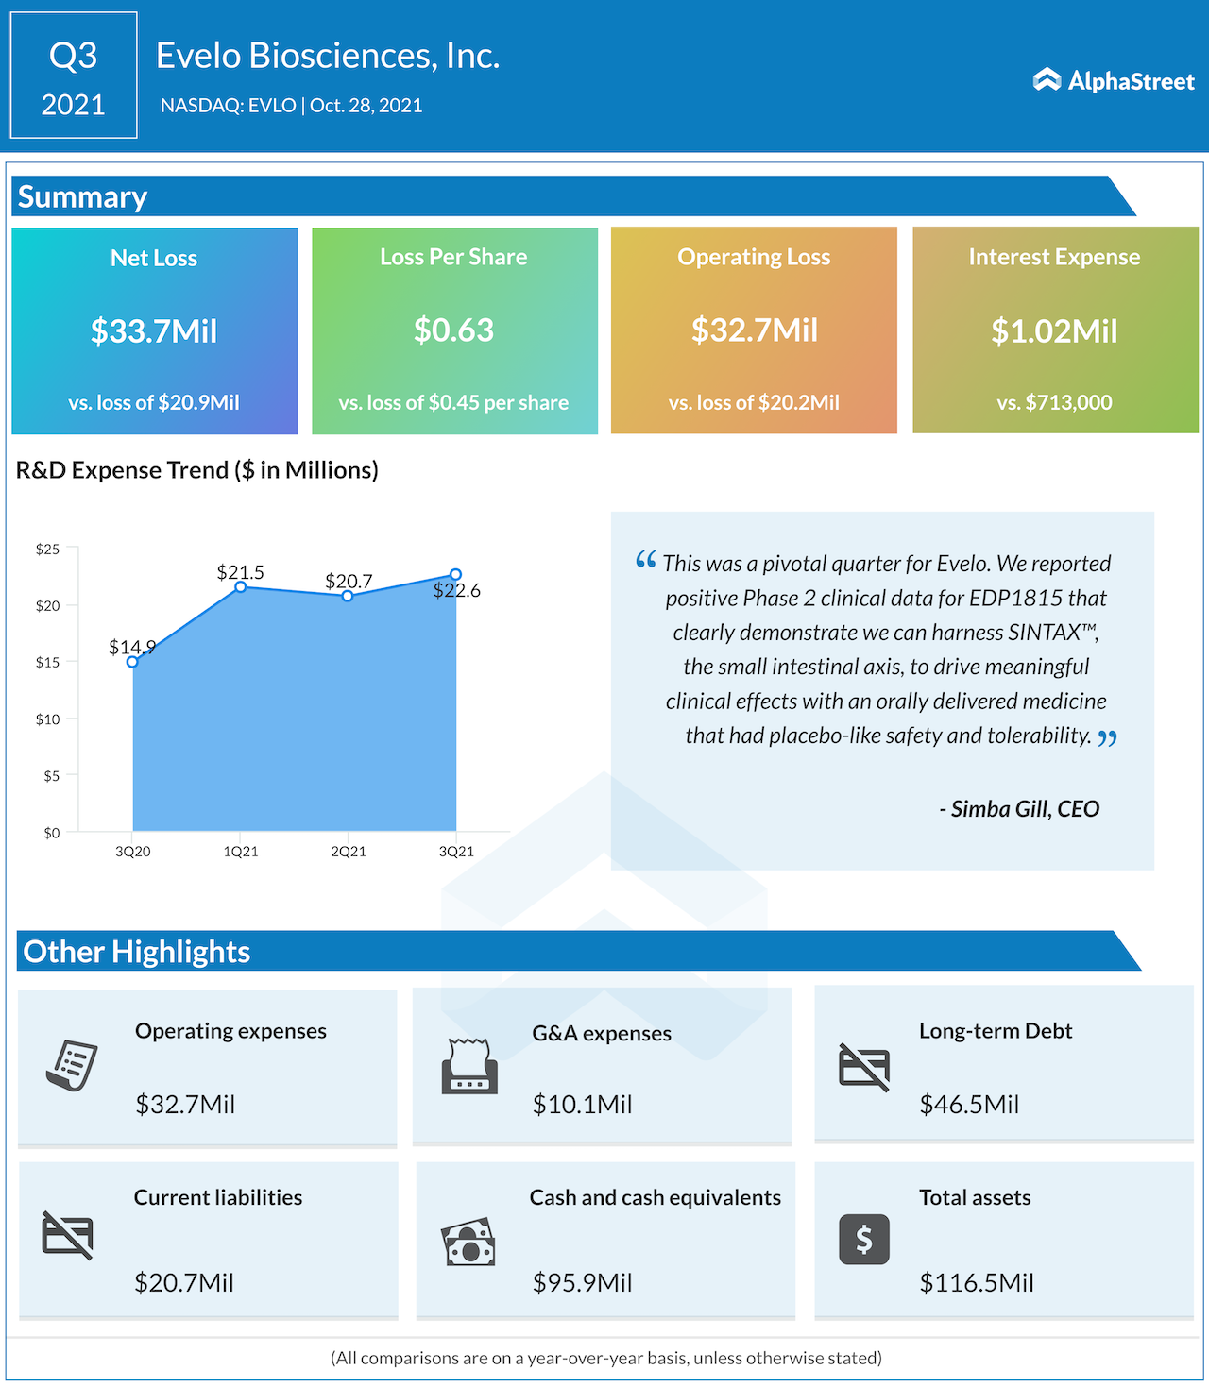Click the $32.7Mil operating expenses value
The width and height of the screenshot is (1209, 1387).
tap(185, 1104)
